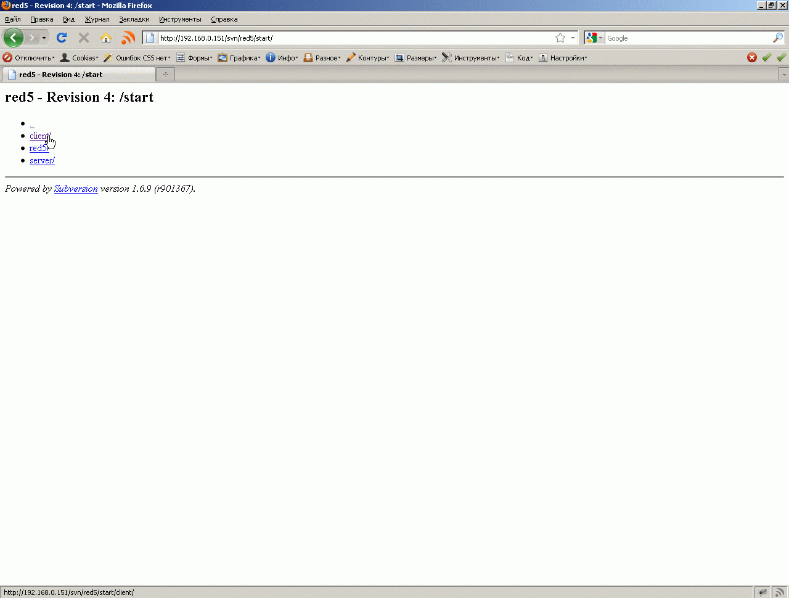Viewport: 789px width, 598px height.
Task: Open the Закладки menu
Action: pyautogui.click(x=134, y=19)
